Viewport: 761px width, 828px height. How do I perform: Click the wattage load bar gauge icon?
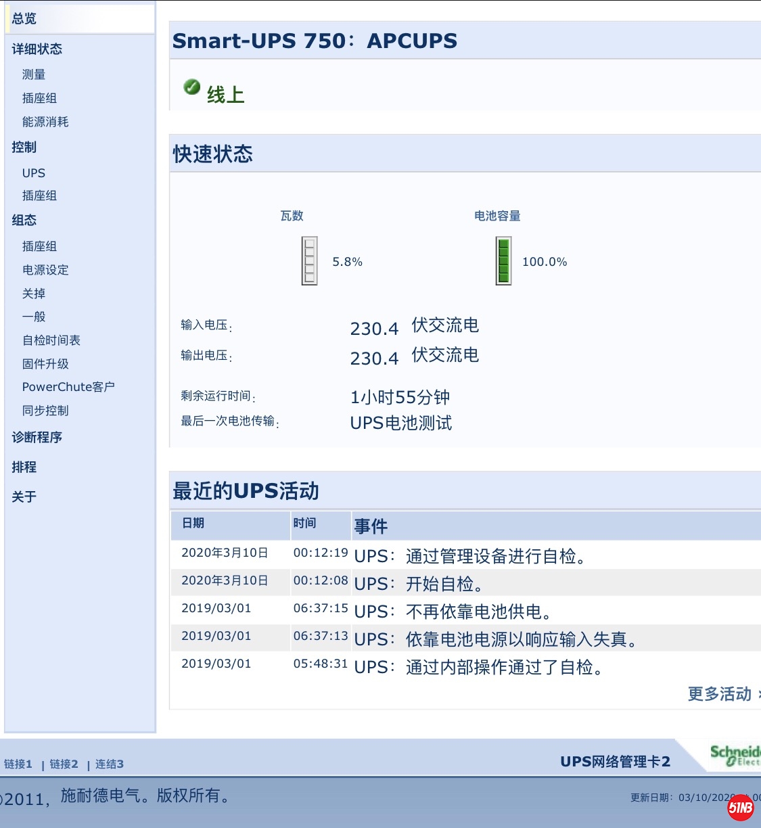pos(309,261)
